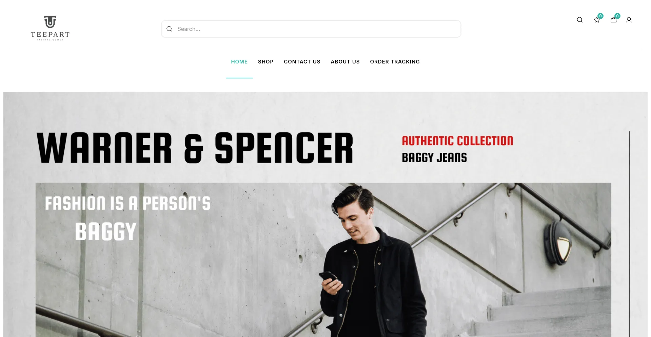Click the wishlist count badge
The image size is (651, 337).
[x=600, y=16]
